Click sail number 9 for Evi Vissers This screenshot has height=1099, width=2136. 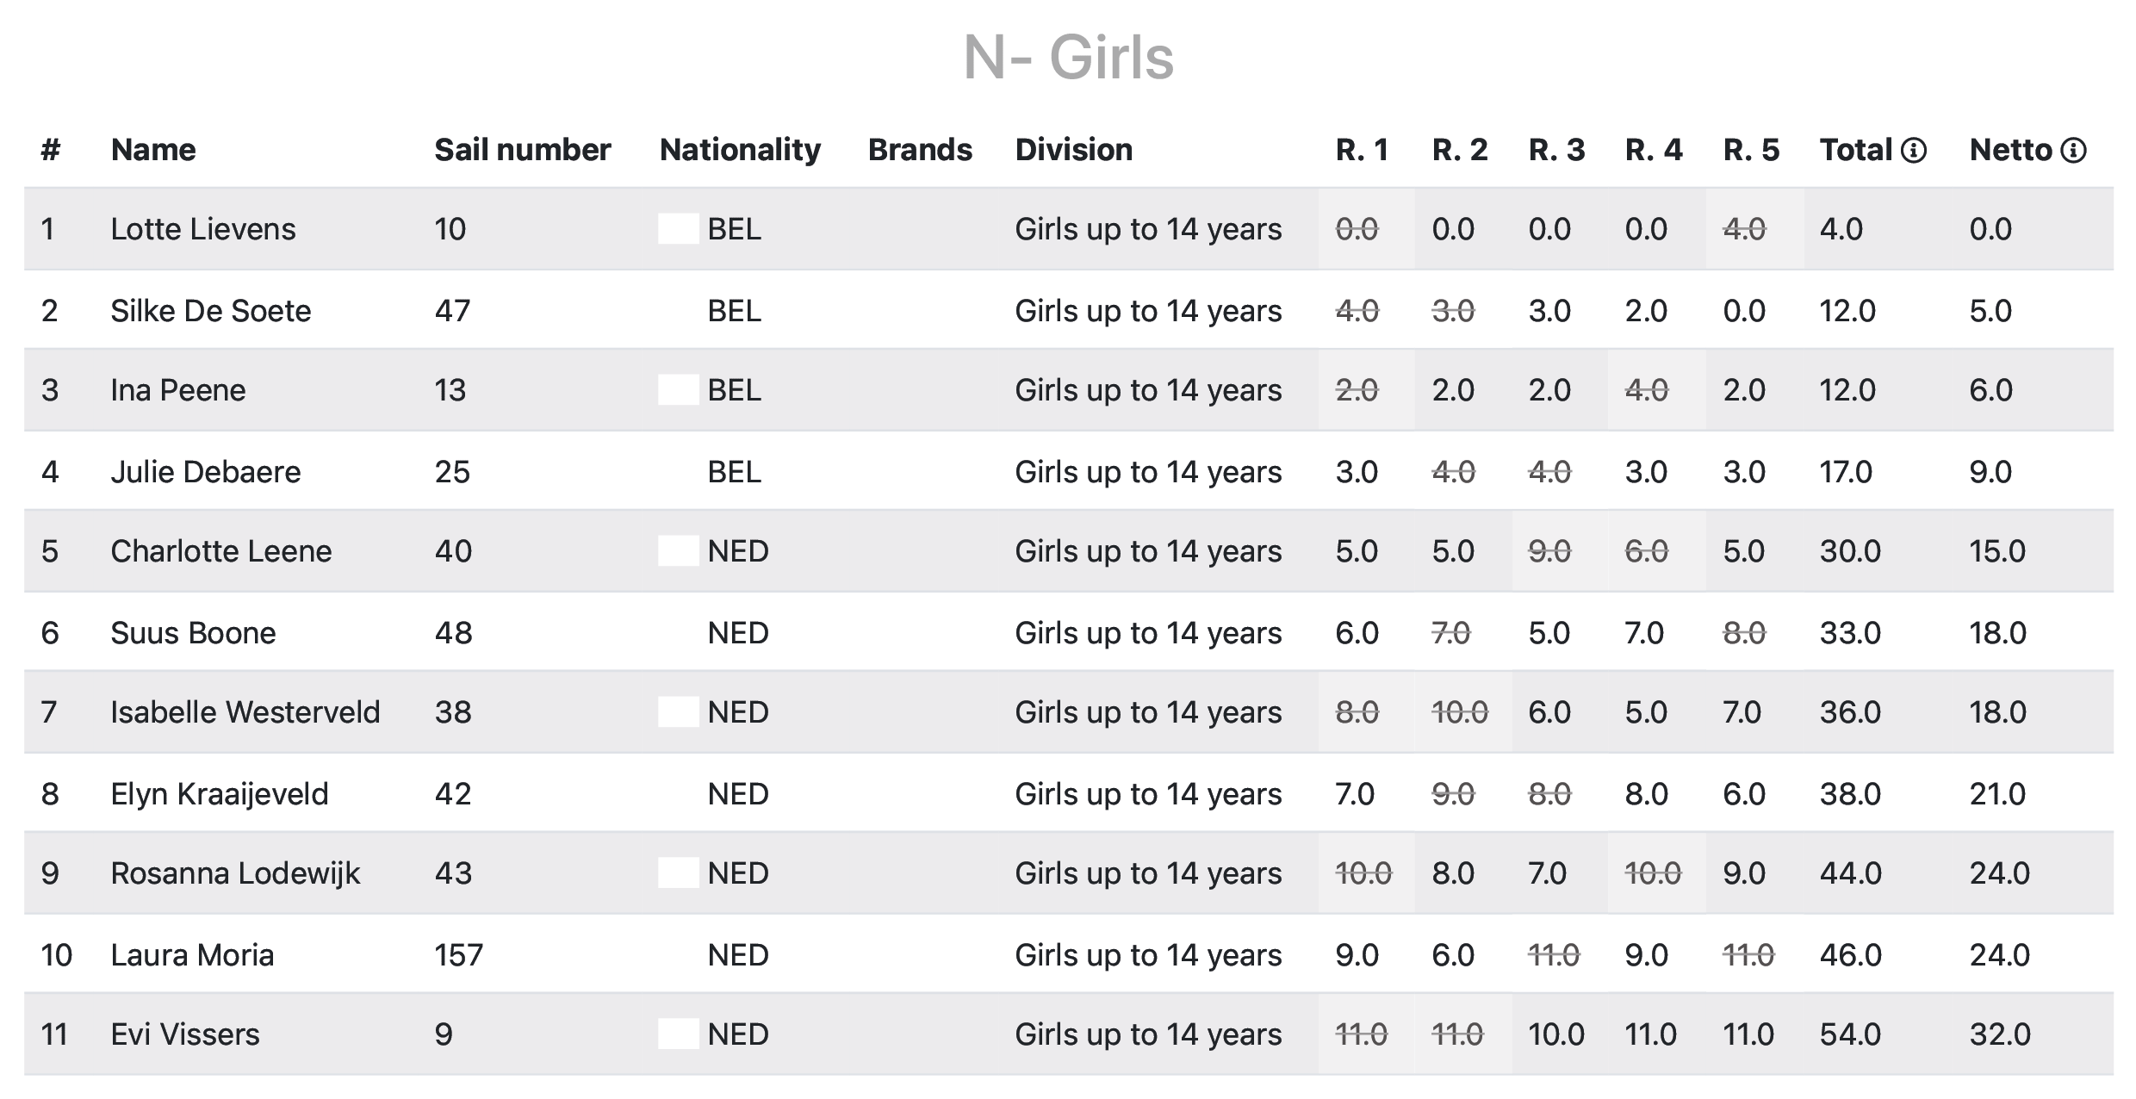click(444, 1034)
